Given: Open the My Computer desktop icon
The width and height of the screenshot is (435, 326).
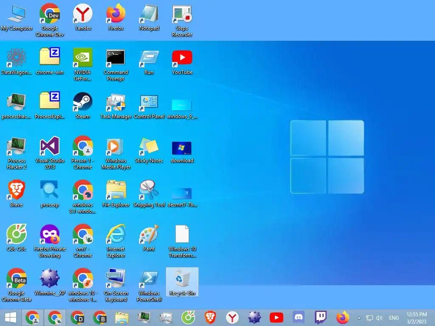Looking at the screenshot, I should coord(17,18).
